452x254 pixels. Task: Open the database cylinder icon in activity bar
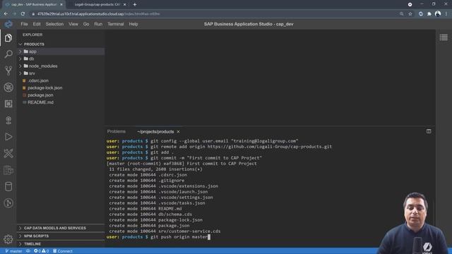pyautogui.click(x=8, y=186)
